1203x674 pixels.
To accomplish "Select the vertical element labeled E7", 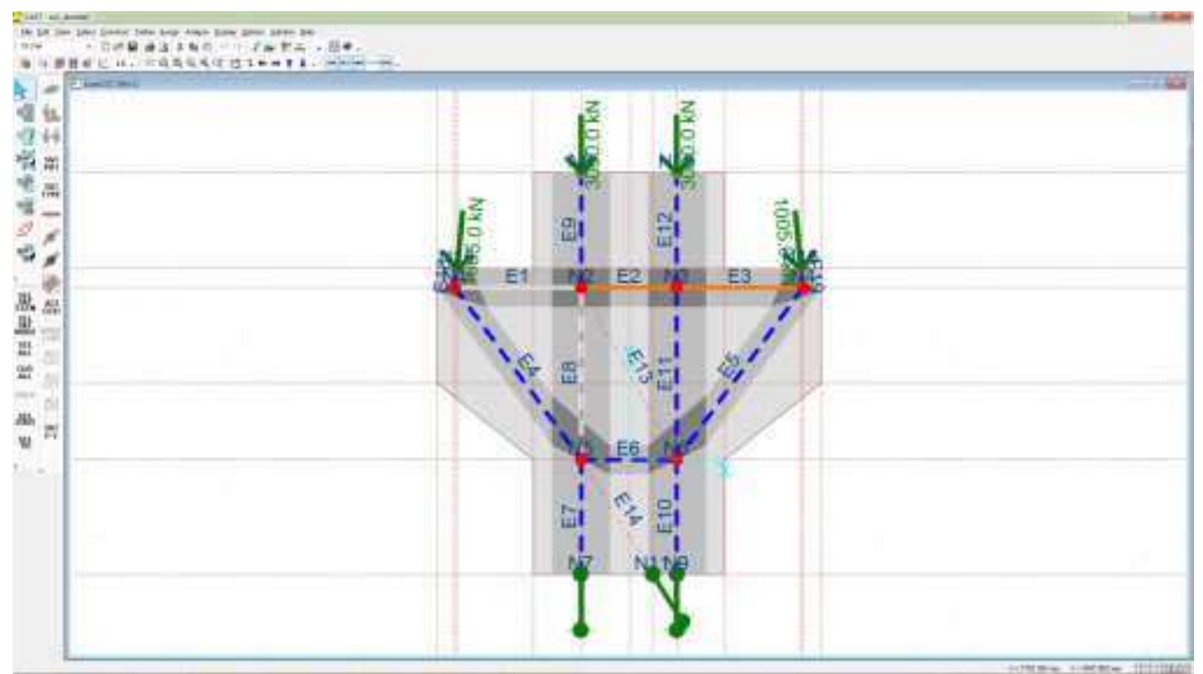I will click(581, 515).
